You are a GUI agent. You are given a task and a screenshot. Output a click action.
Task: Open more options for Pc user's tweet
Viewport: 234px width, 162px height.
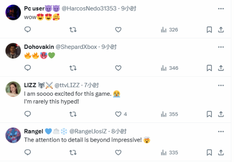(221, 9)
